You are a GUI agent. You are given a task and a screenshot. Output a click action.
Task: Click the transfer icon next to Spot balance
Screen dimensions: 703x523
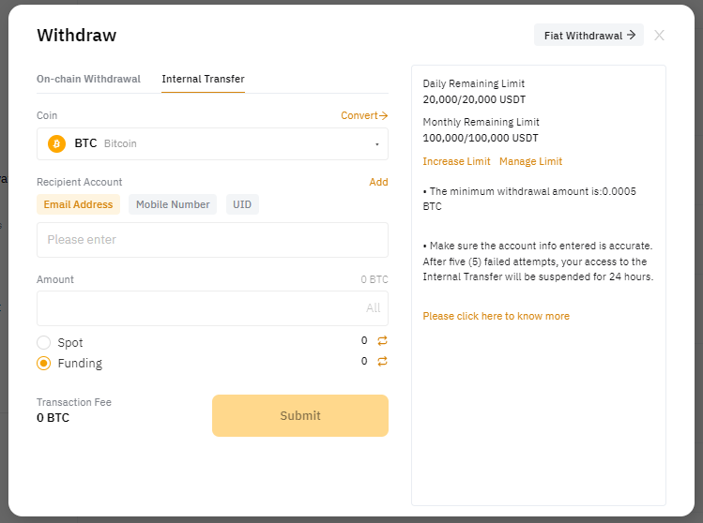[382, 341]
